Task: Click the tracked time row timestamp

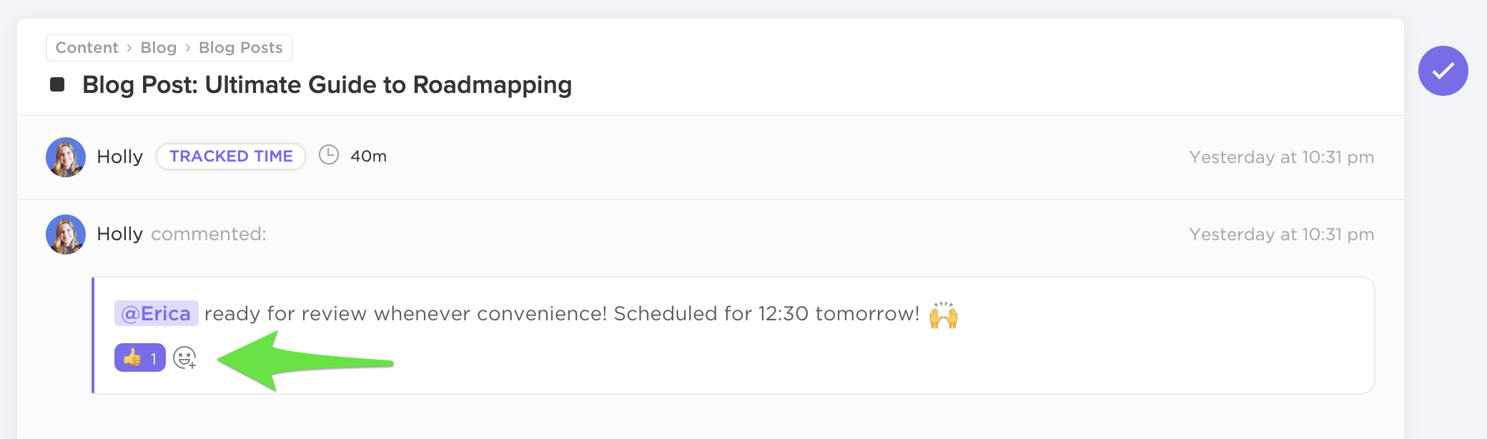Action: [1281, 157]
